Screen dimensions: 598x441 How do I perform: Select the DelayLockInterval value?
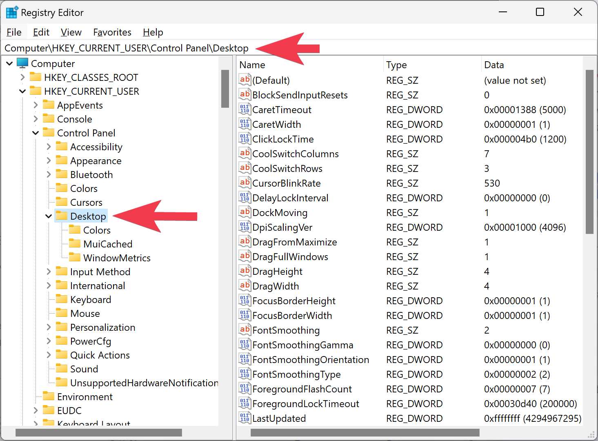coord(290,198)
